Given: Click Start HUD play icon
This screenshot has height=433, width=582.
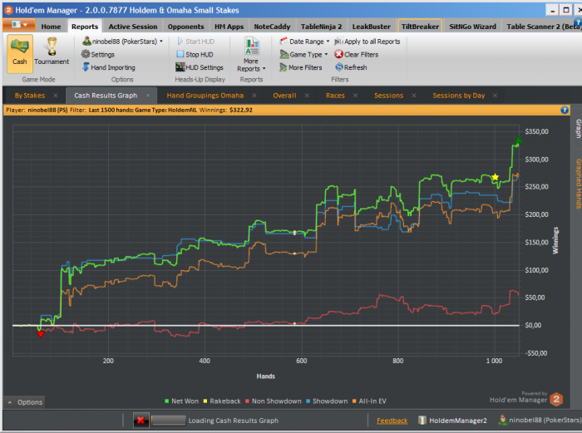Looking at the screenshot, I should [180, 42].
